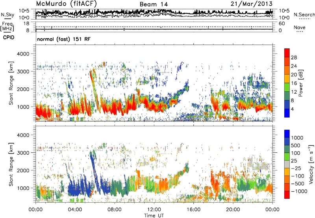Click the "20:00" time tick label
Viewport: 315px width, 218px height.
point(233,209)
